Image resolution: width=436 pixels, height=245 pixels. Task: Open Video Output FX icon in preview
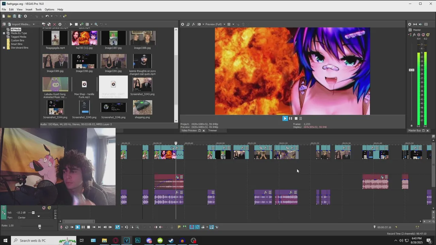point(193,24)
